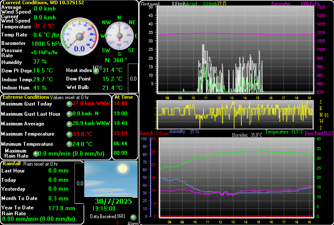Click the At Time column heading

[x=124, y=97]
